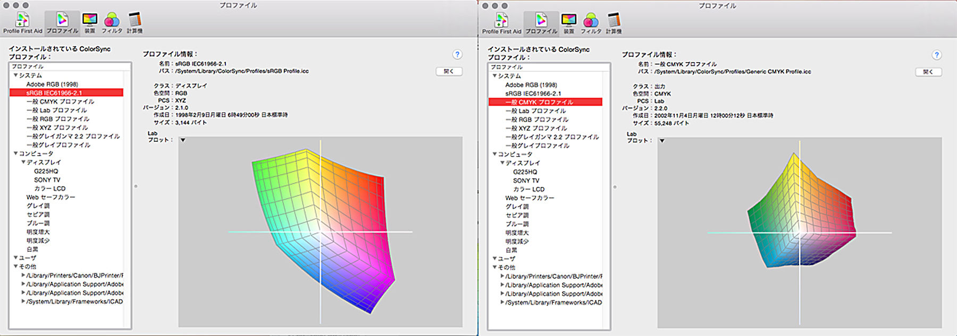Expand /Library/Printers/Canon/BJPrinter folder in the left window
This screenshot has width=957, height=336.
(23, 275)
